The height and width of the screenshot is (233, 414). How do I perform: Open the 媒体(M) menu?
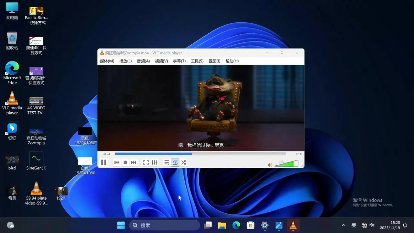[107, 61]
